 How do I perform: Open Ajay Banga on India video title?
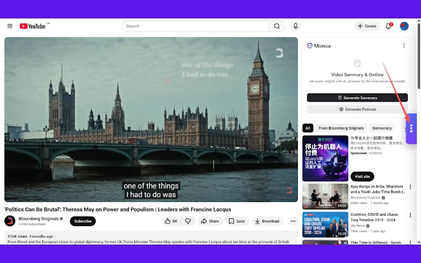click(x=377, y=189)
